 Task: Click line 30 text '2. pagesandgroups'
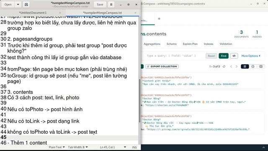[30, 39]
